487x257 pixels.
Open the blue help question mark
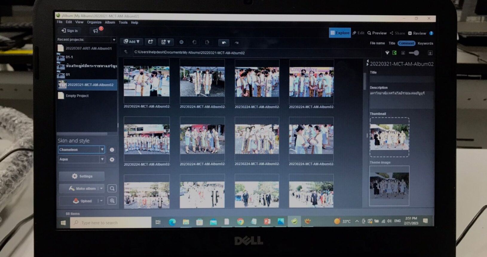(x=431, y=33)
